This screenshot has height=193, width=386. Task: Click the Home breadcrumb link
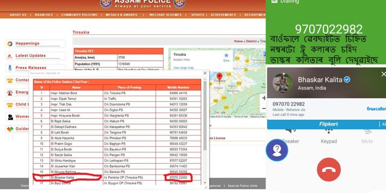238,41
